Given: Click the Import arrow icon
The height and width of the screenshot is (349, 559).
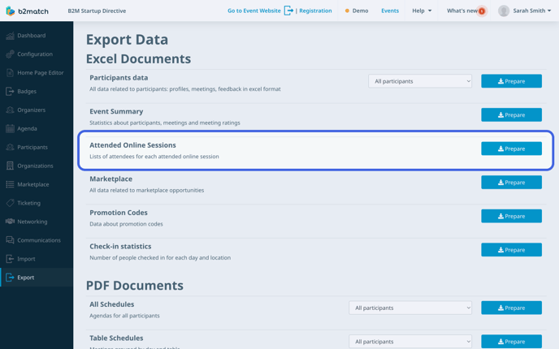Looking at the screenshot, I should [x=10, y=259].
